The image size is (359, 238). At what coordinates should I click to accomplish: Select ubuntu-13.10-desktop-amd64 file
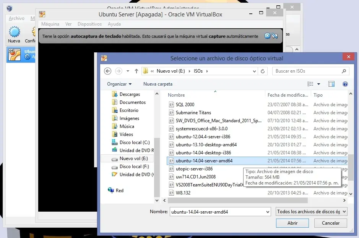(x=206, y=145)
